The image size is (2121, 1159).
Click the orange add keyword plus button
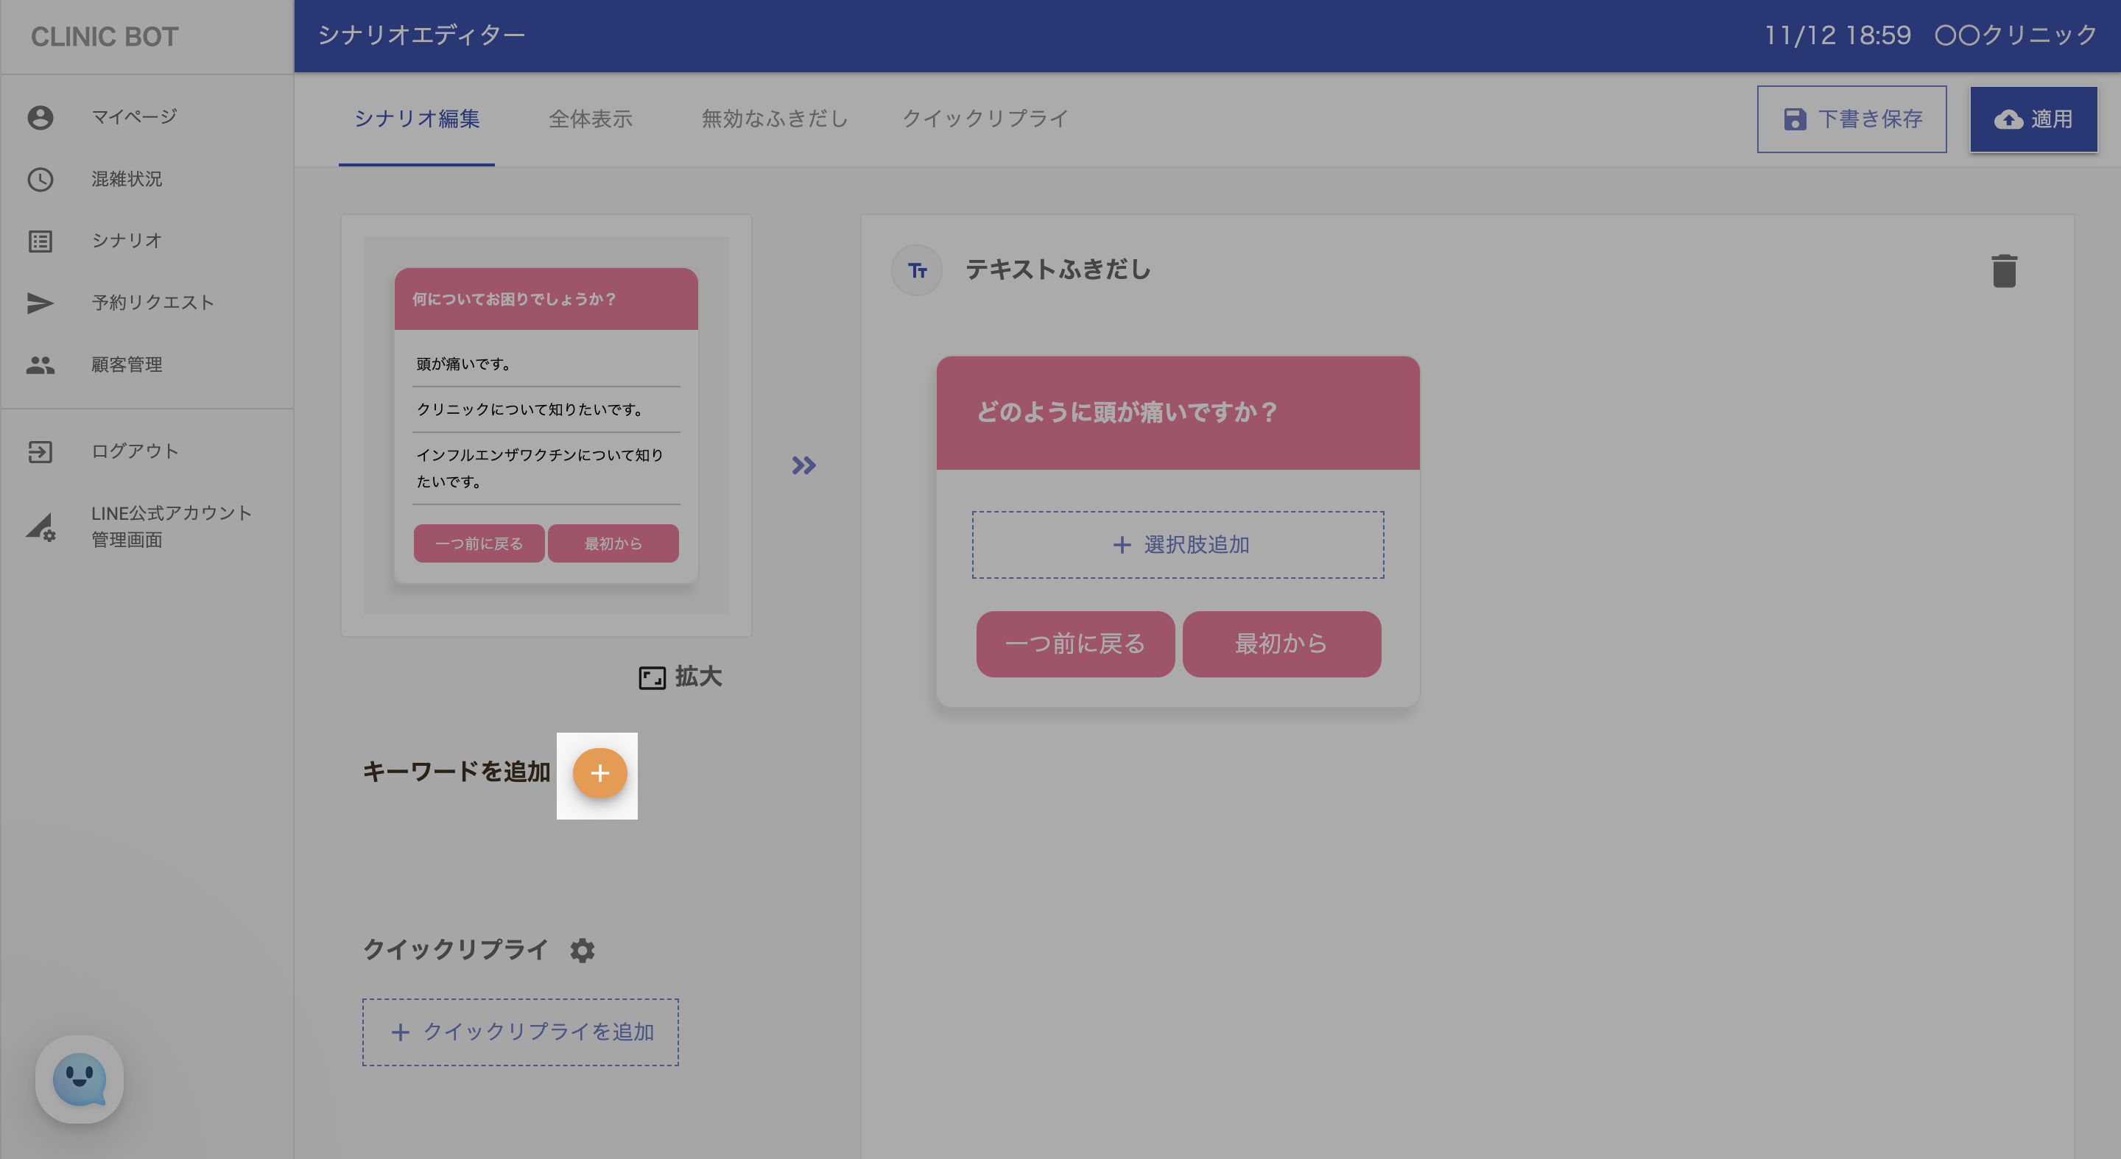(599, 773)
